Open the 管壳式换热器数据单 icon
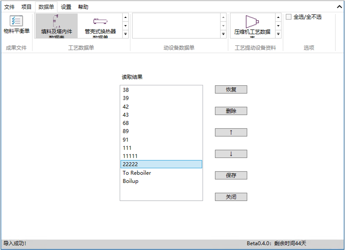The height and width of the screenshot is (250, 345). click(x=98, y=25)
